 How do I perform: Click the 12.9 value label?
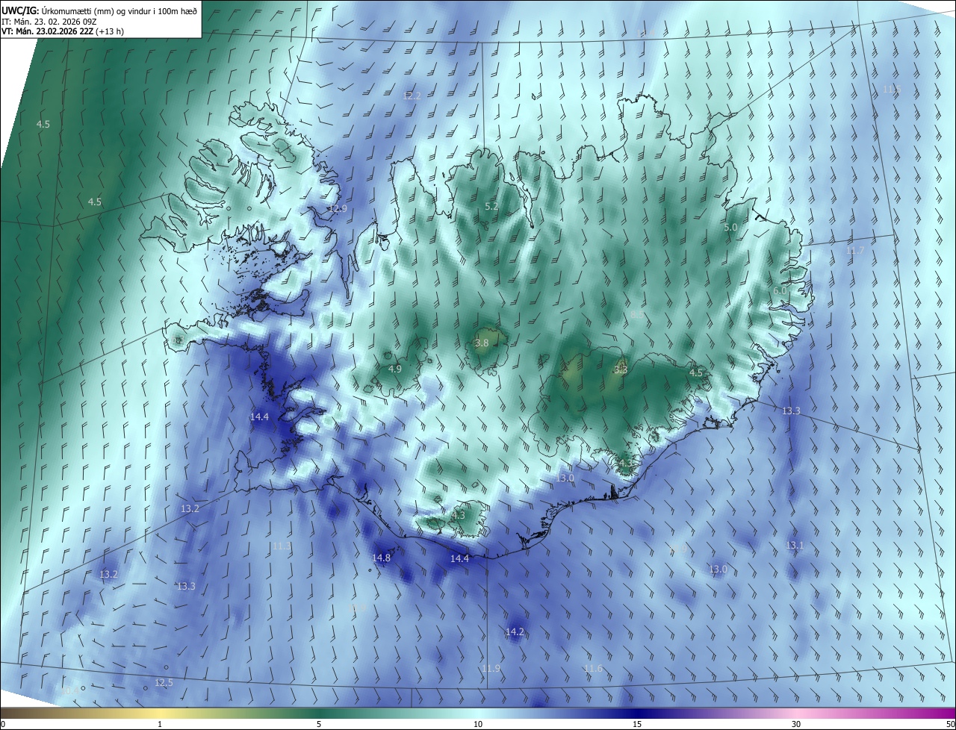(x=338, y=208)
